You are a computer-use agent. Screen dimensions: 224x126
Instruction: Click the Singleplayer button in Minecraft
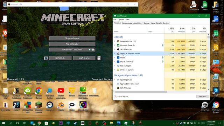coord(72,38)
